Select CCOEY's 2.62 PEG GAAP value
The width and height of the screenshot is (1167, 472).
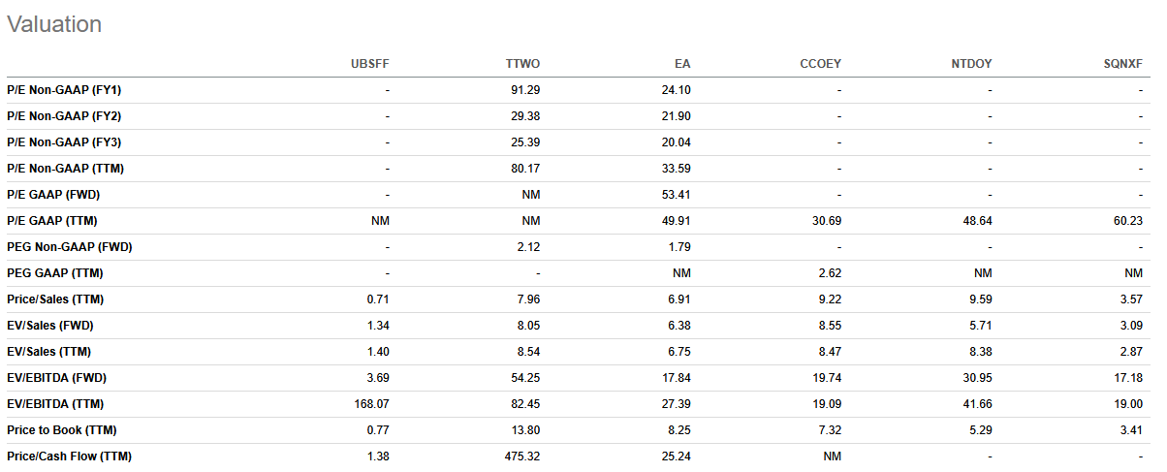pos(829,273)
